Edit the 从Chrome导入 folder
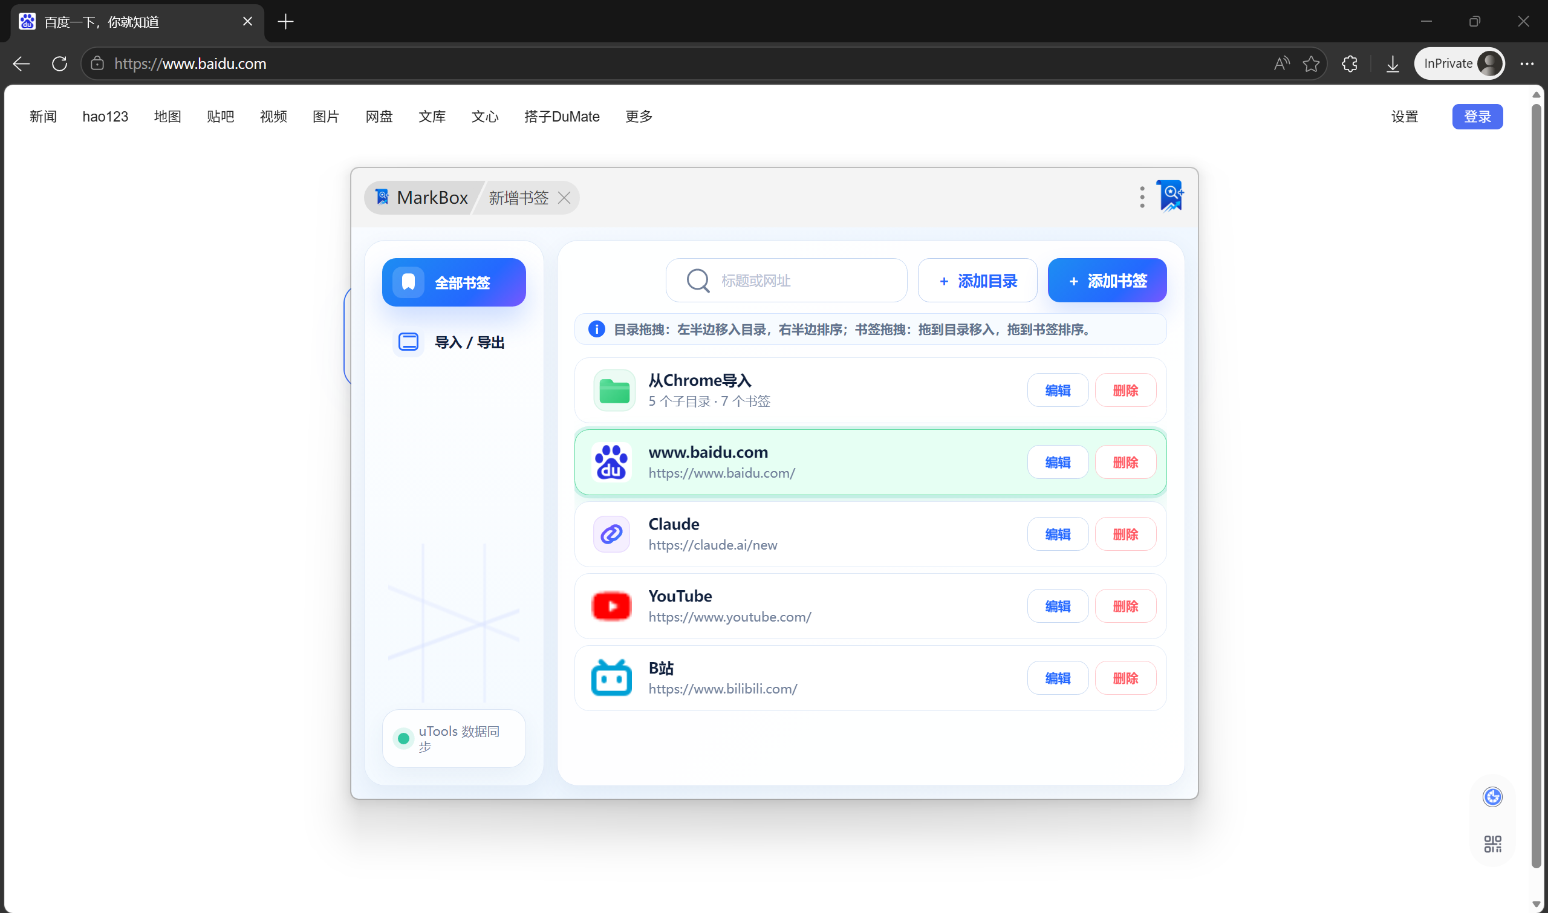This screenshot has width=1548, height=913. coord(1058,390)
